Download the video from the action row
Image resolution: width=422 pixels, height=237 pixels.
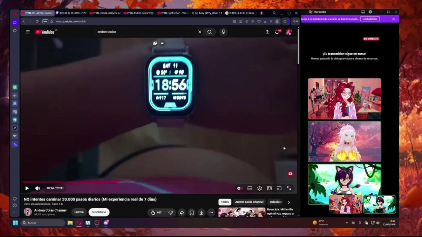coord(201,213)
